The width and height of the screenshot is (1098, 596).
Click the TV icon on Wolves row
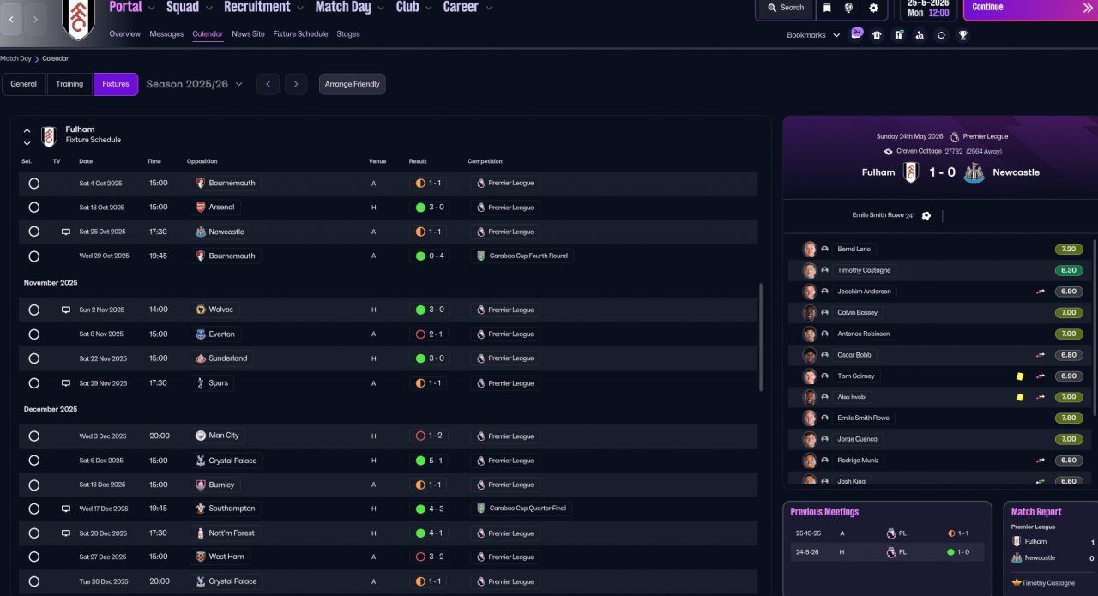(65, 310)
